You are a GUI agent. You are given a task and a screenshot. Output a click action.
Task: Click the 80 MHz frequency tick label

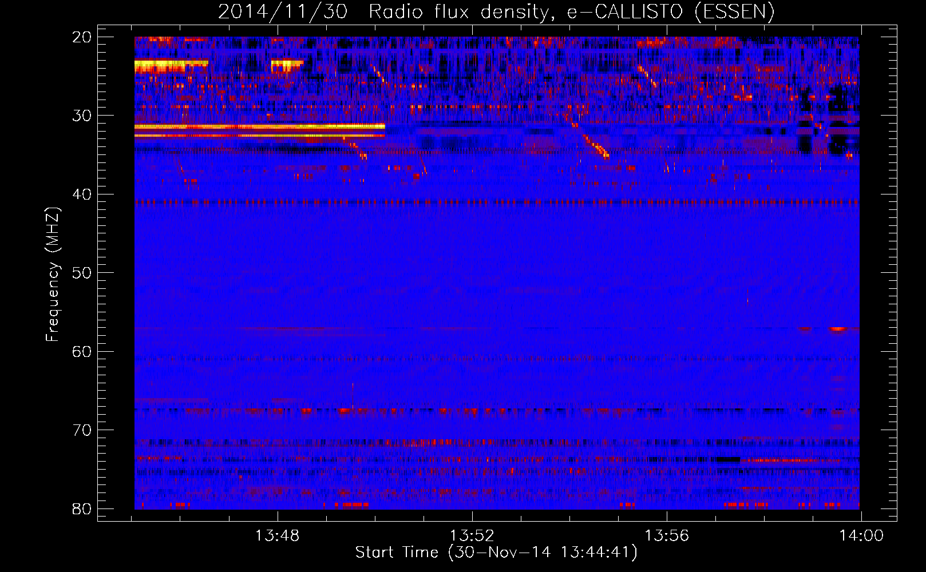[82, 509]
